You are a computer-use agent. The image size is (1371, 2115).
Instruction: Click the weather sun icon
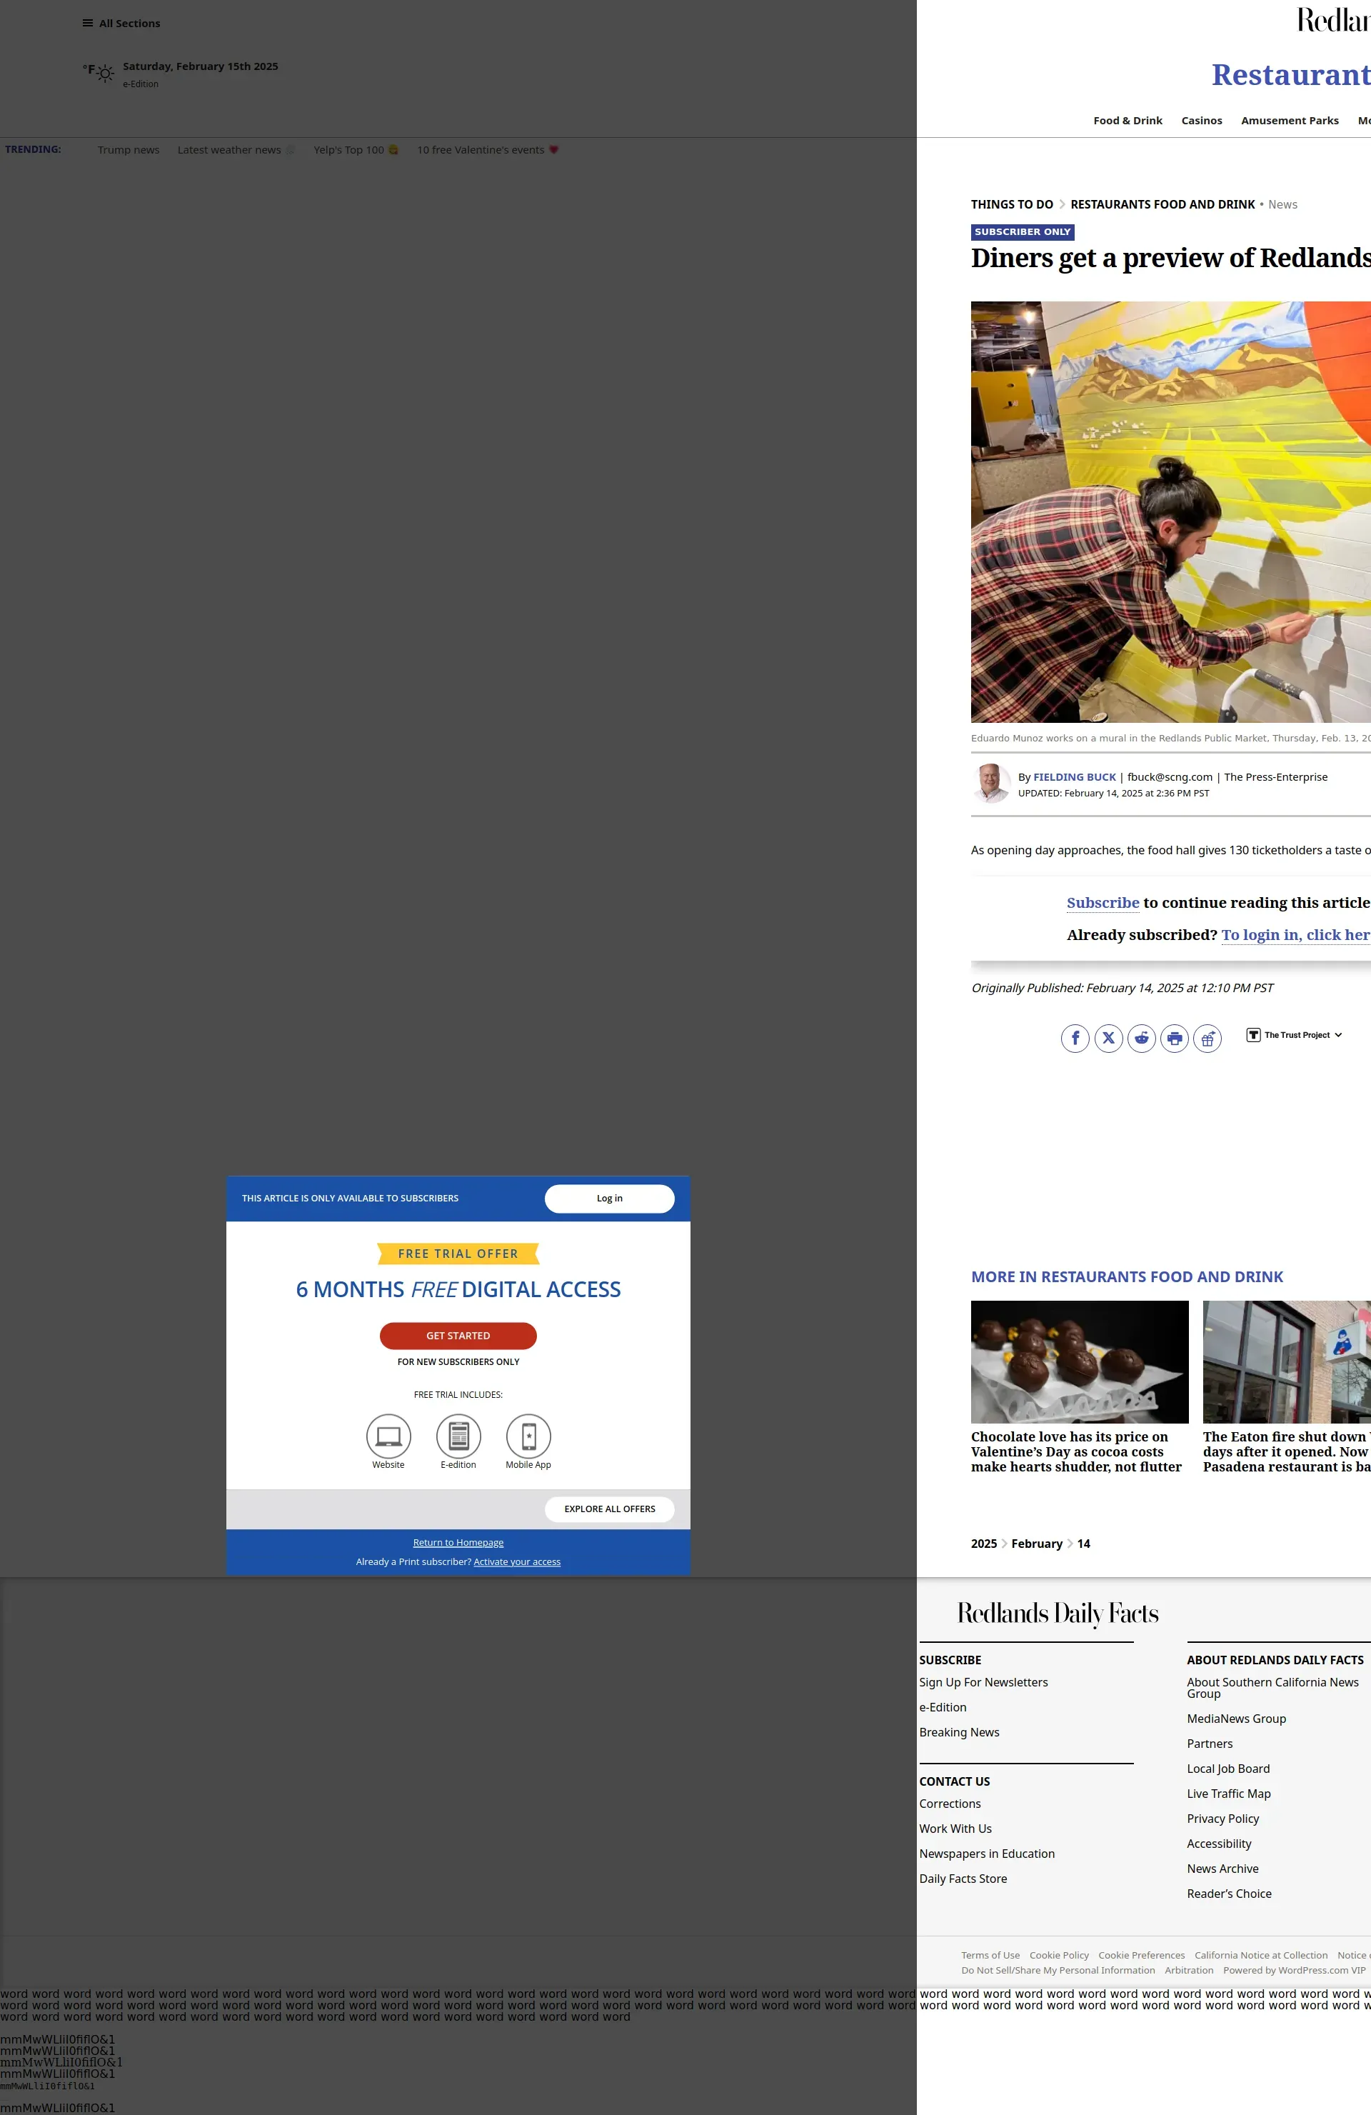tap(105, 74)
